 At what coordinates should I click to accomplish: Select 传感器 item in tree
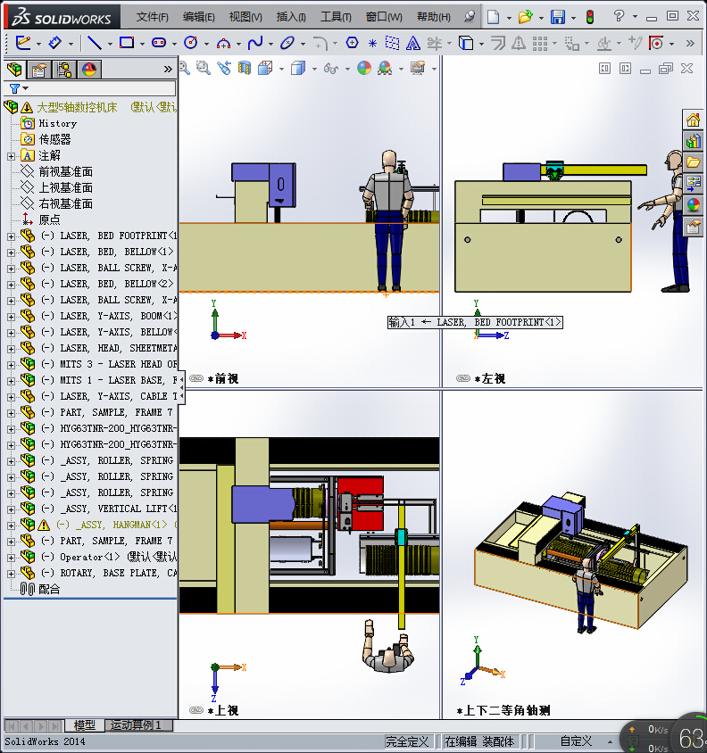pos(54,139)
